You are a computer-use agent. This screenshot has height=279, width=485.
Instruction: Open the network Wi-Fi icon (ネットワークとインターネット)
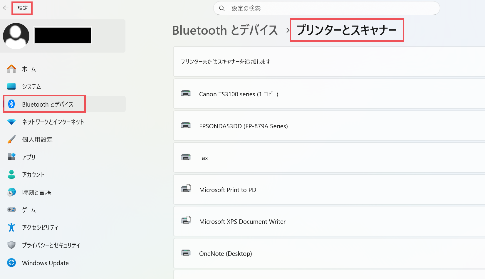pos(11,122)
